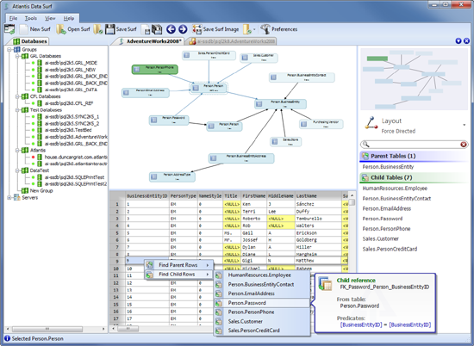Select Person.Password in child rows submenu
The image size is (474, 346).
[262, 303]
